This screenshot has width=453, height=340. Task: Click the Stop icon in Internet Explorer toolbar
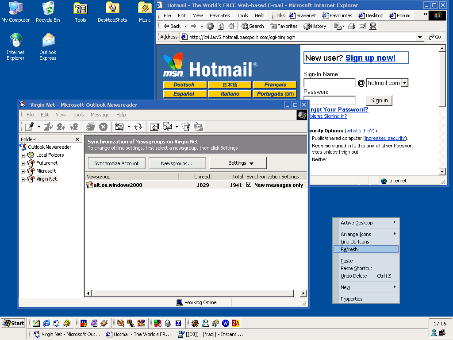(x=210, y=26)
